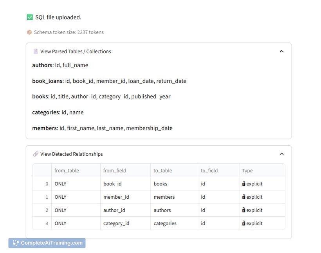The image size is (321, 253).
Task: Collapse the View Detected Relationships chevron
Action: click(281, 154)
